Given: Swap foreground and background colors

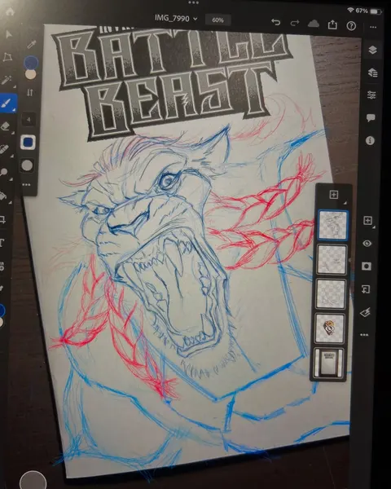Looking at the screenshot, I should pyautogui.click(x=30, y=92).
